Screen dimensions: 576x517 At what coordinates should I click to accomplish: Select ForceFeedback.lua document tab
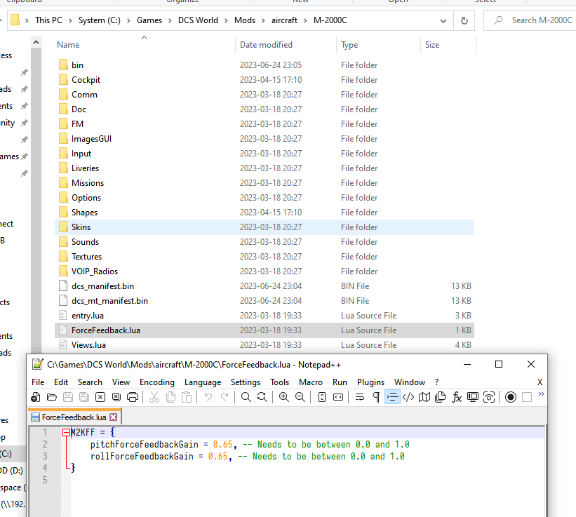tap(74, 417)
